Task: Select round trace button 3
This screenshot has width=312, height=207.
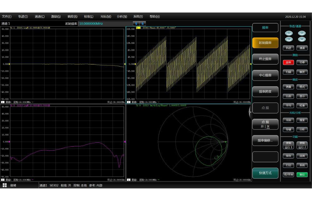Action: 289,39
